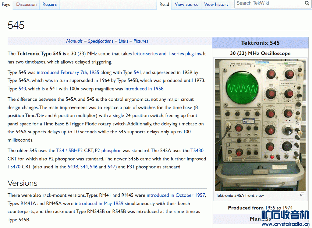Click the Tektronix 545 infobox header
The height and width of the screenshot is (228, 312).
260,43
